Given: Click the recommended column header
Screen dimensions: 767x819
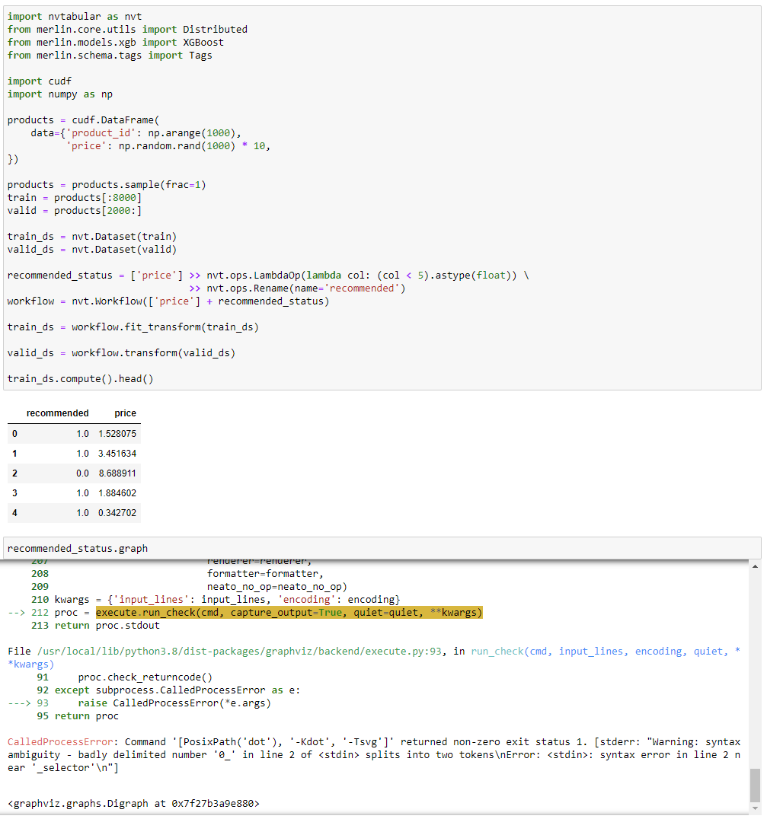Looking at the screenshot, I should click(x=59, y=413).
